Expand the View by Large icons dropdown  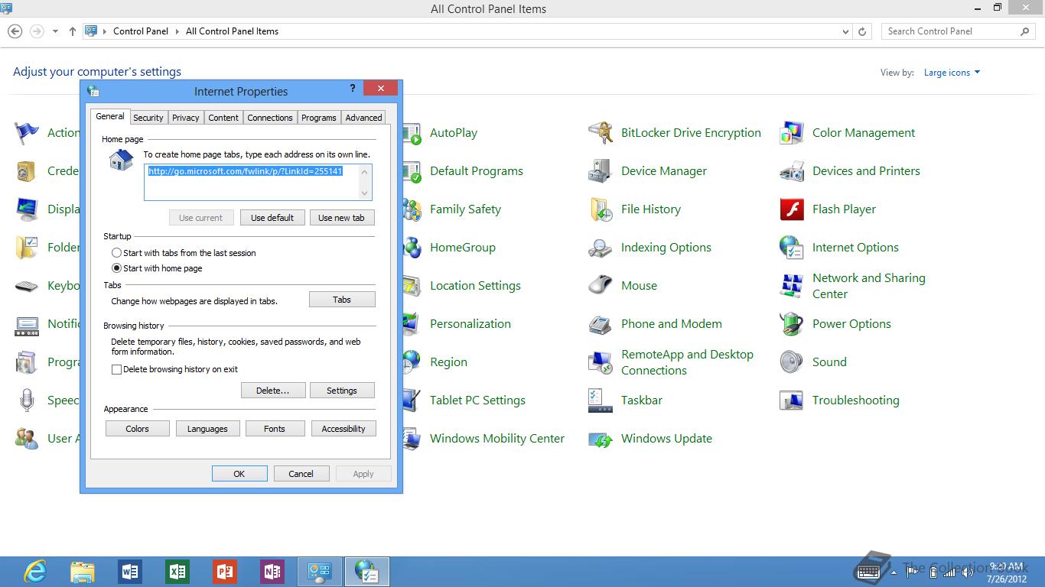952,73
